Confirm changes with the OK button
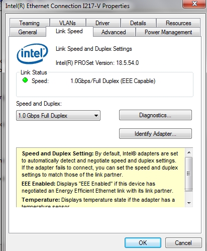207x251 pixels. click(x=143, y=242)
